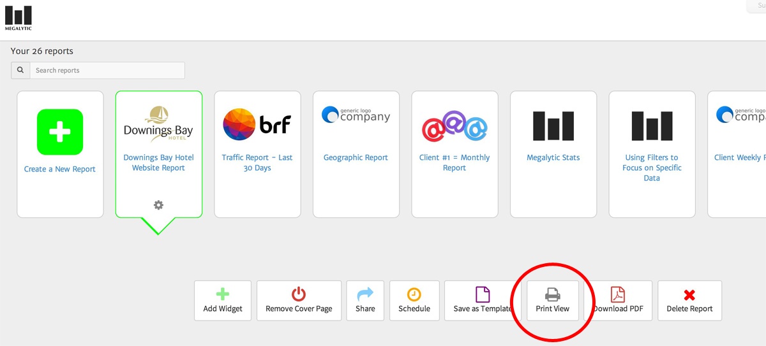Viewport: 766px width, 346px height.
Task: Click the Megalytic logo in the header
Action: (x=18, y=18)
